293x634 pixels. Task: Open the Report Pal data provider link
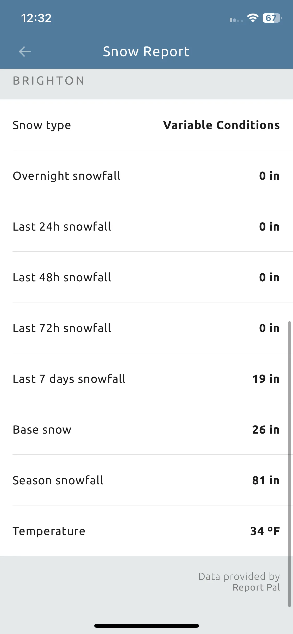point(256,587)
